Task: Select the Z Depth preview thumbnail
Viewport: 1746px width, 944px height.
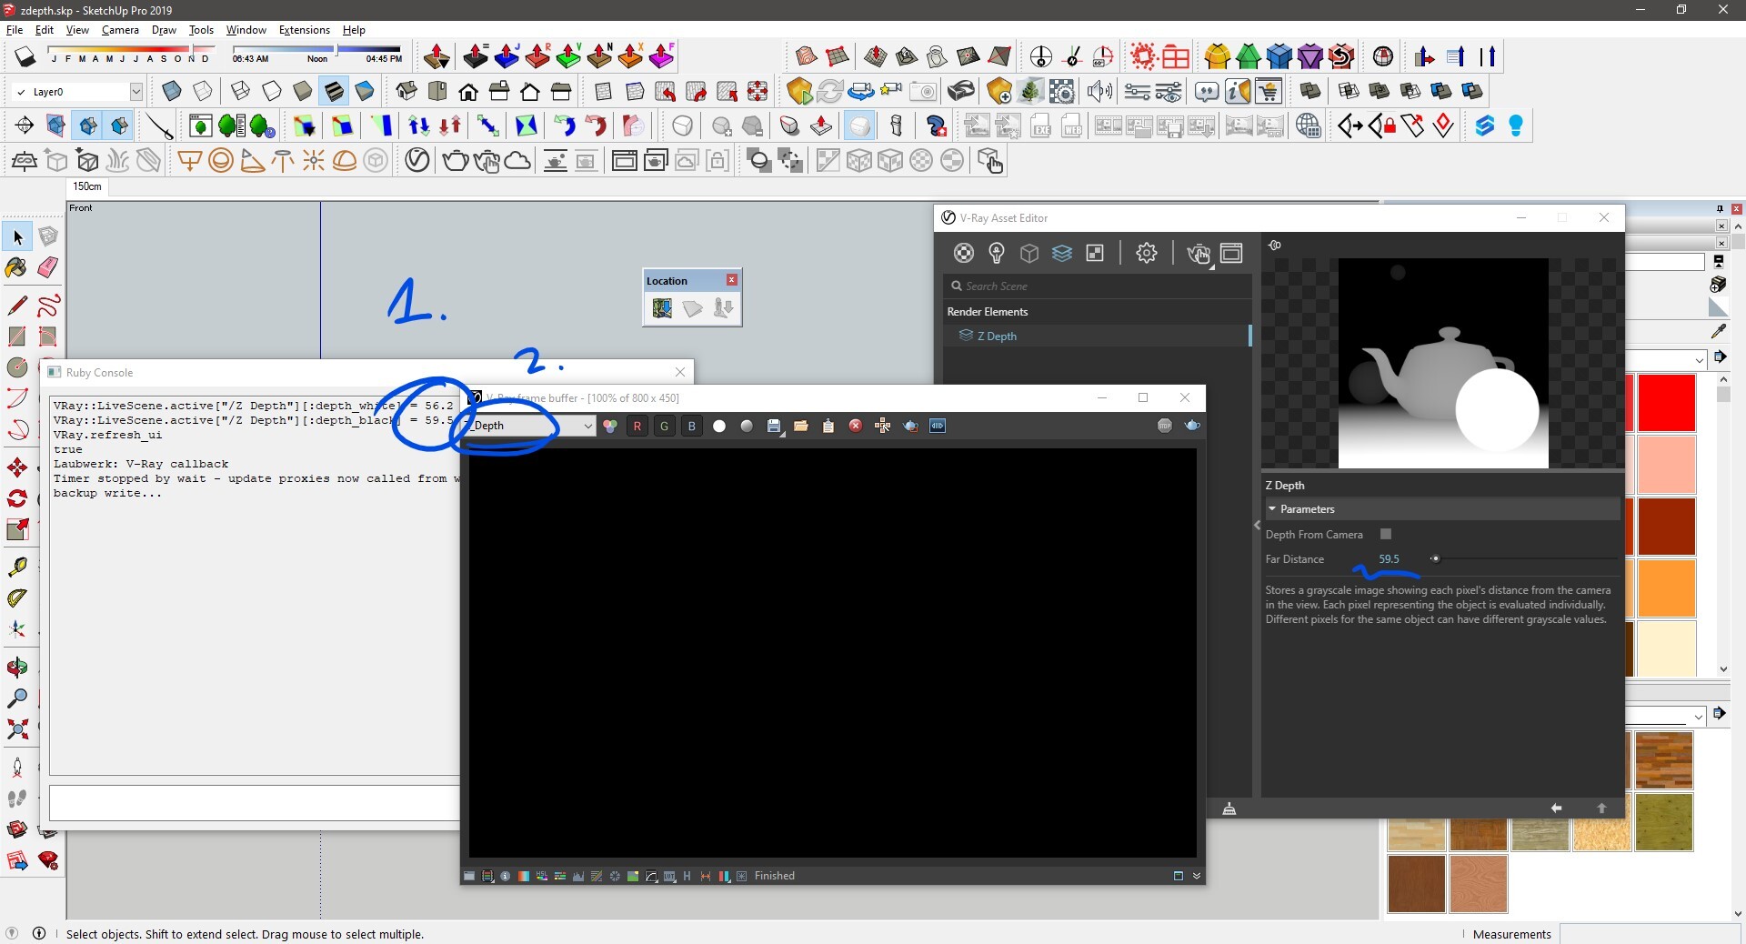Action: 1443,363
